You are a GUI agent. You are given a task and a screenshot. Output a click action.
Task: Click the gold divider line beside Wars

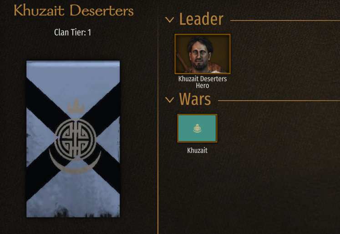tap(279, 101)
